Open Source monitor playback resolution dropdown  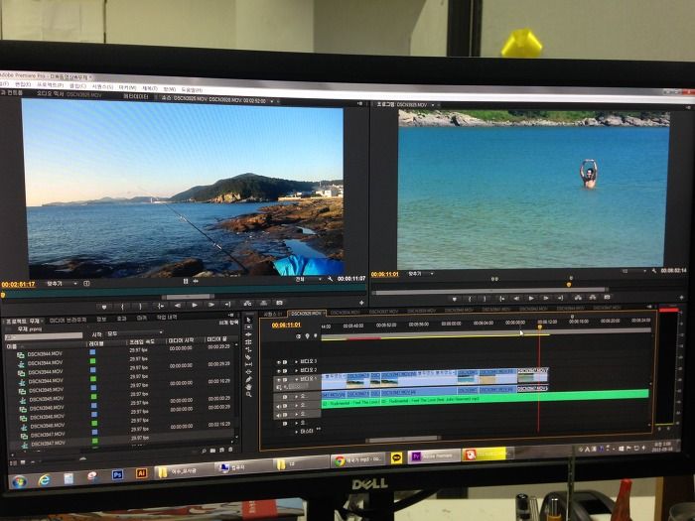click(x=309, y=279)
